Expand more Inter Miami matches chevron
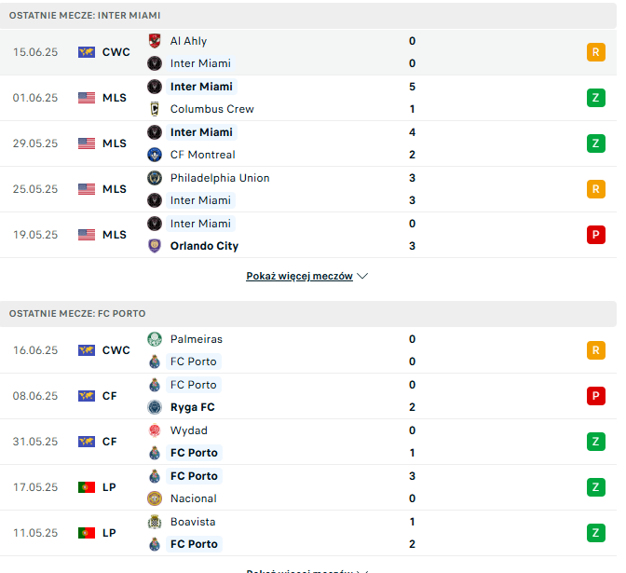The image size is (626, 573). pyautogui.click(x=362, y=276)
